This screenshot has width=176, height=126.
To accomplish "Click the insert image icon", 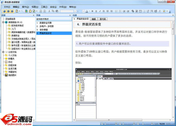I will pyautogui.click(x=144, y=11).
